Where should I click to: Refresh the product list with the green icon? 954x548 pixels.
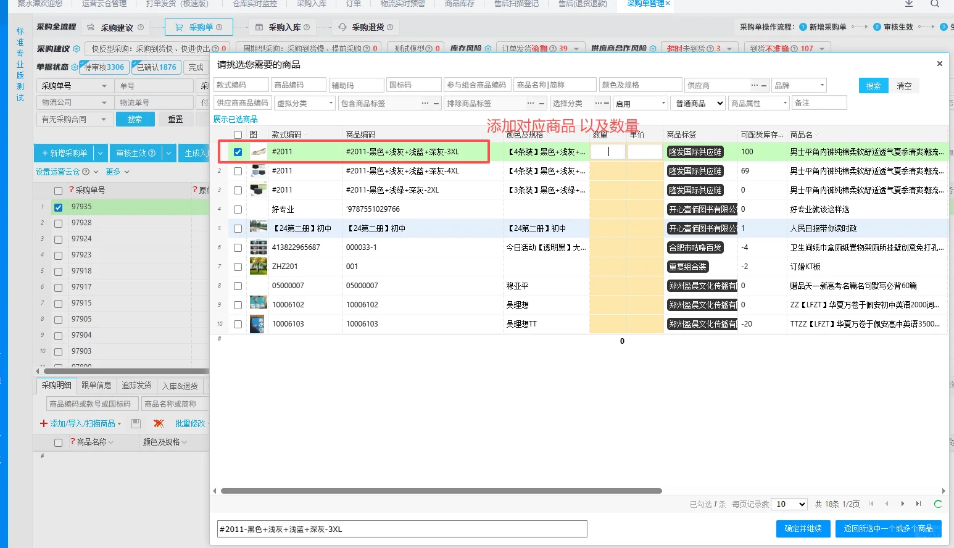pos(938,504)
